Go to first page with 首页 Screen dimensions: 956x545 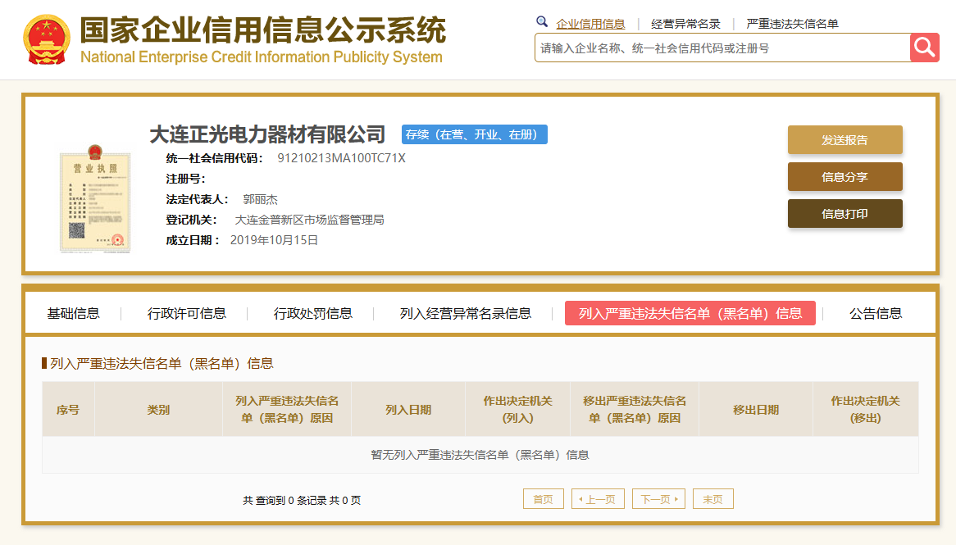click(x=544, y=498)
